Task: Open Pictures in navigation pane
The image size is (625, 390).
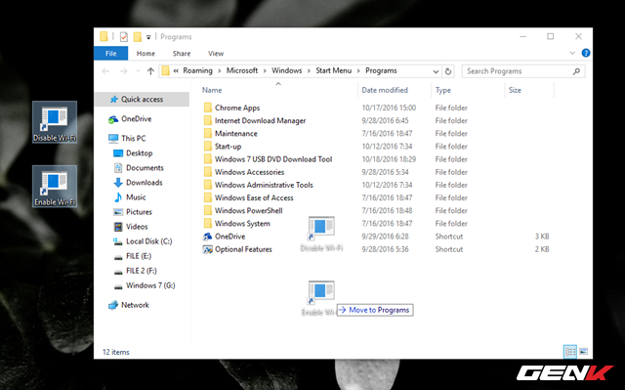Action: tap(139, 212)
